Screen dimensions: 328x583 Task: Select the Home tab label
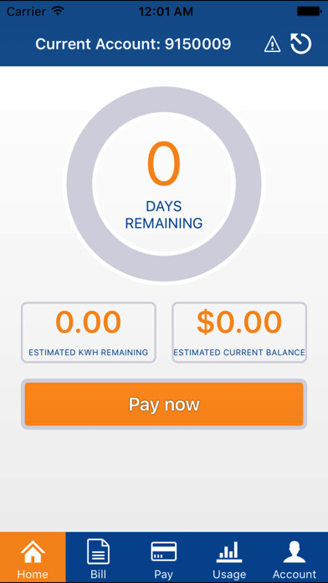[x=33, y=574]
